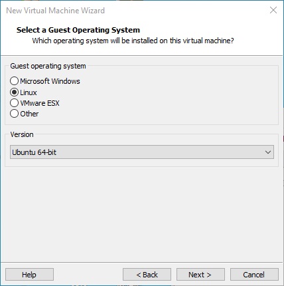Pick the Other guest operating system radio
The image size is (284, 286).
coord(14,114)
